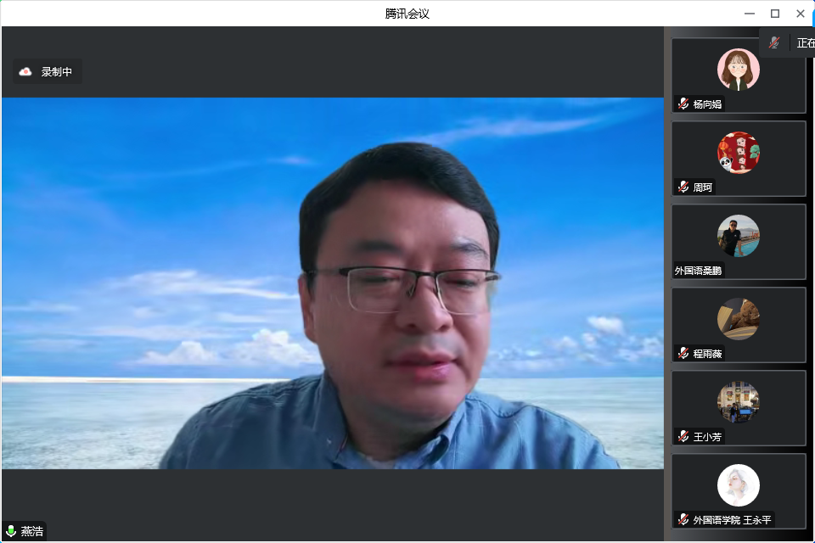Click the muted mic icon in the top-right speaking indicator
This screenshot has width=815, height=543.
click(774, 42)
